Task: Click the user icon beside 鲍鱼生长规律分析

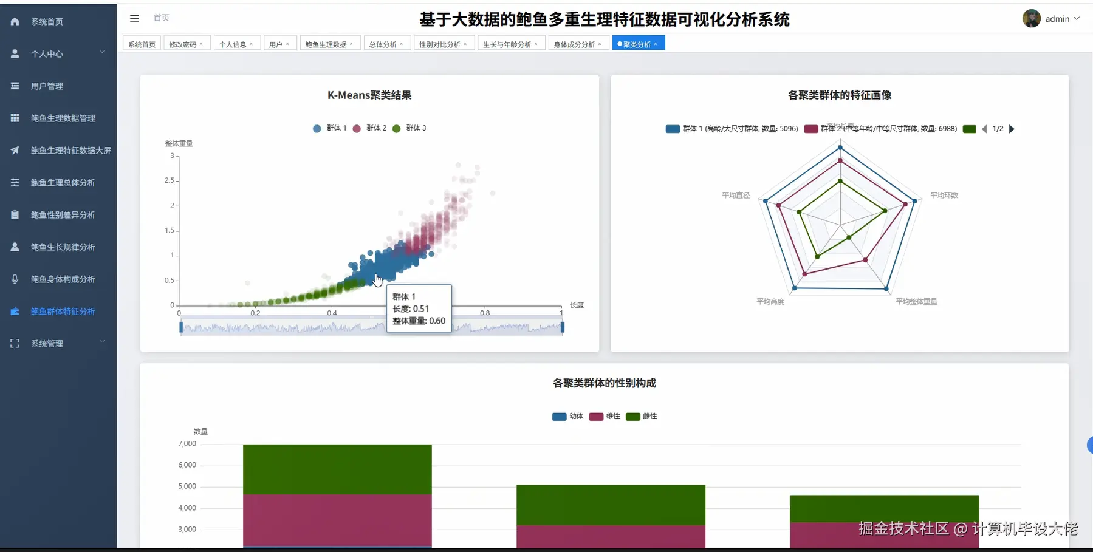Action: click(15, 247)
